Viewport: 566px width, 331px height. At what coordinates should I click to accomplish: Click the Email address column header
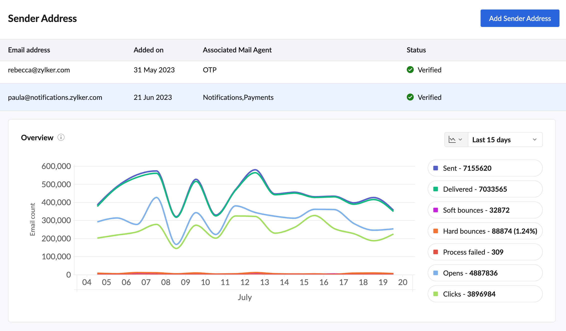click(29, 50)
